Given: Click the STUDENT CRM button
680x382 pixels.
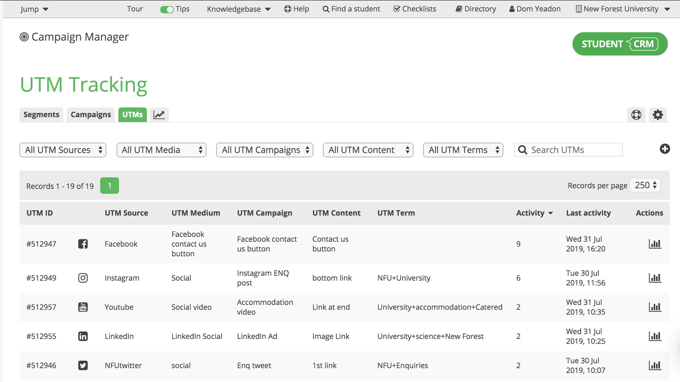Looking at the screenshot, I should pyautogui.click(x=620, y=44).
